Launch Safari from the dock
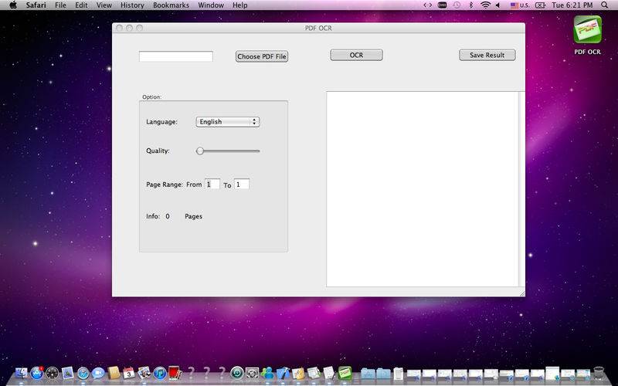618x386 pixels. 83,374
